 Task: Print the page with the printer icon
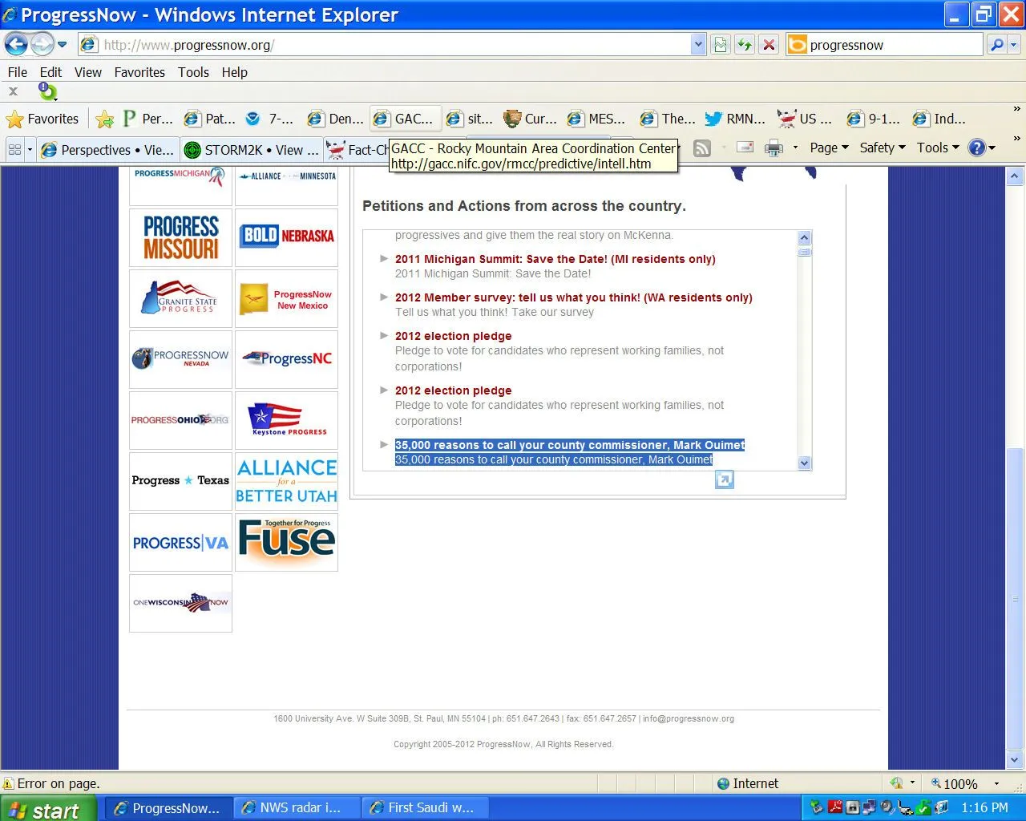pos(774,148)
